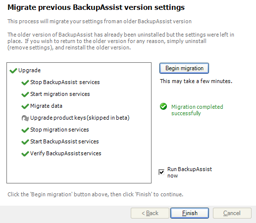Click the skipped arrow icon for Upgrade product keys

(25, 118)
